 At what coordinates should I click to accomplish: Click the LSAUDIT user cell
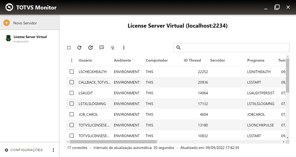click(86, 93)
